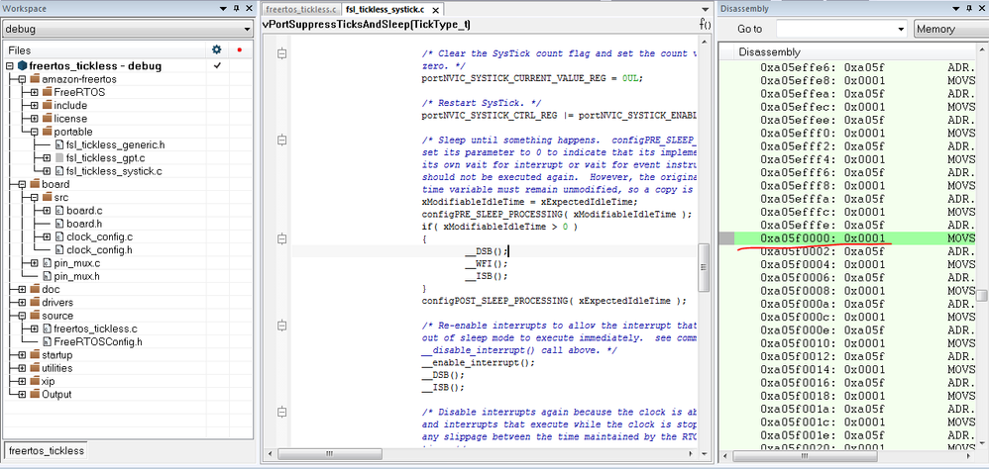Collapse the fold at Re-enable interrupts comment
Viewport: 989px width, 469px height.
pos(282,326)
